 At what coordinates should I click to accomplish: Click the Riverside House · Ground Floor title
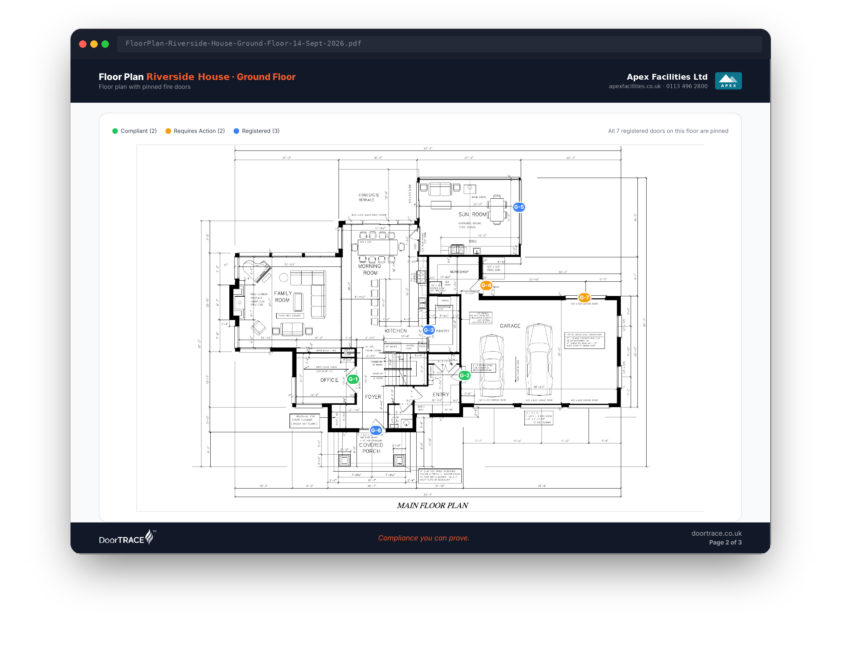click(x=221, y=77)
